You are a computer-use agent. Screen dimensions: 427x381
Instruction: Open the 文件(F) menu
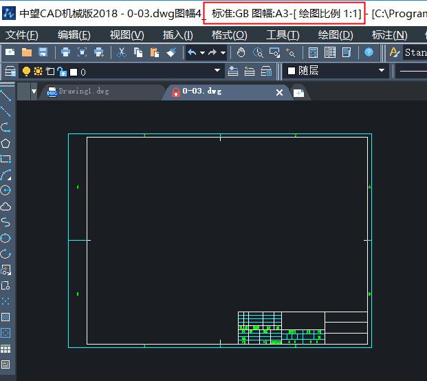pyautogui.click(x=22, y=35)
